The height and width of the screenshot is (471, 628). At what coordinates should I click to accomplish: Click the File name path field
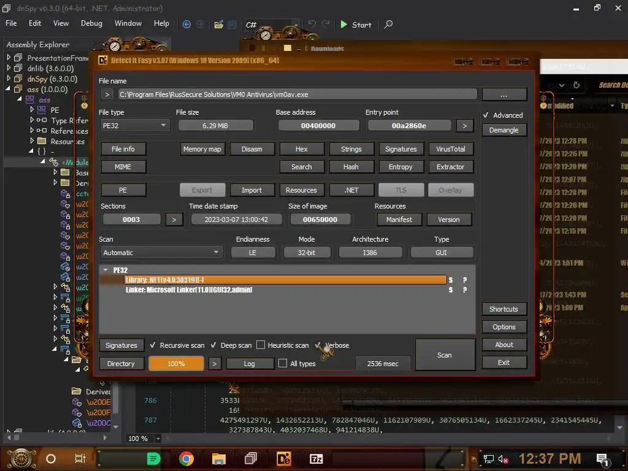click(297, 94)
